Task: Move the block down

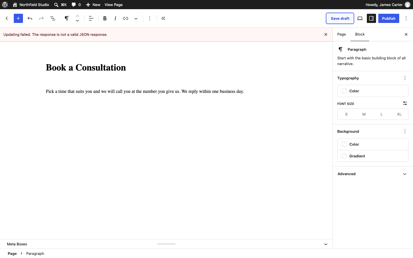Action: pos(77,21)
